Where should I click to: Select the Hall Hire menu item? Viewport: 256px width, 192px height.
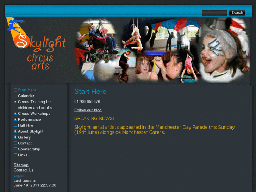click(x=25, y=125)
